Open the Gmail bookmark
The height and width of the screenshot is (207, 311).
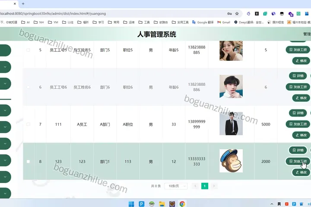[x=224, y=22]
